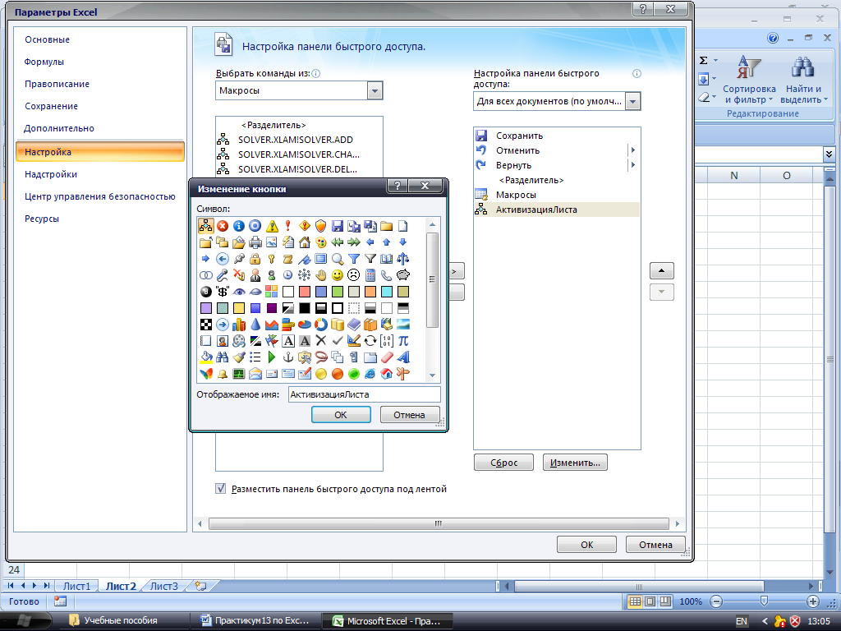Open the Основные settings category
This screenshot has width=841, height=631.
[x=47, y=39]
